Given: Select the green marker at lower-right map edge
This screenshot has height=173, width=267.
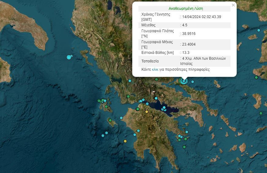Looking at the screenshot, I should 261,113.
